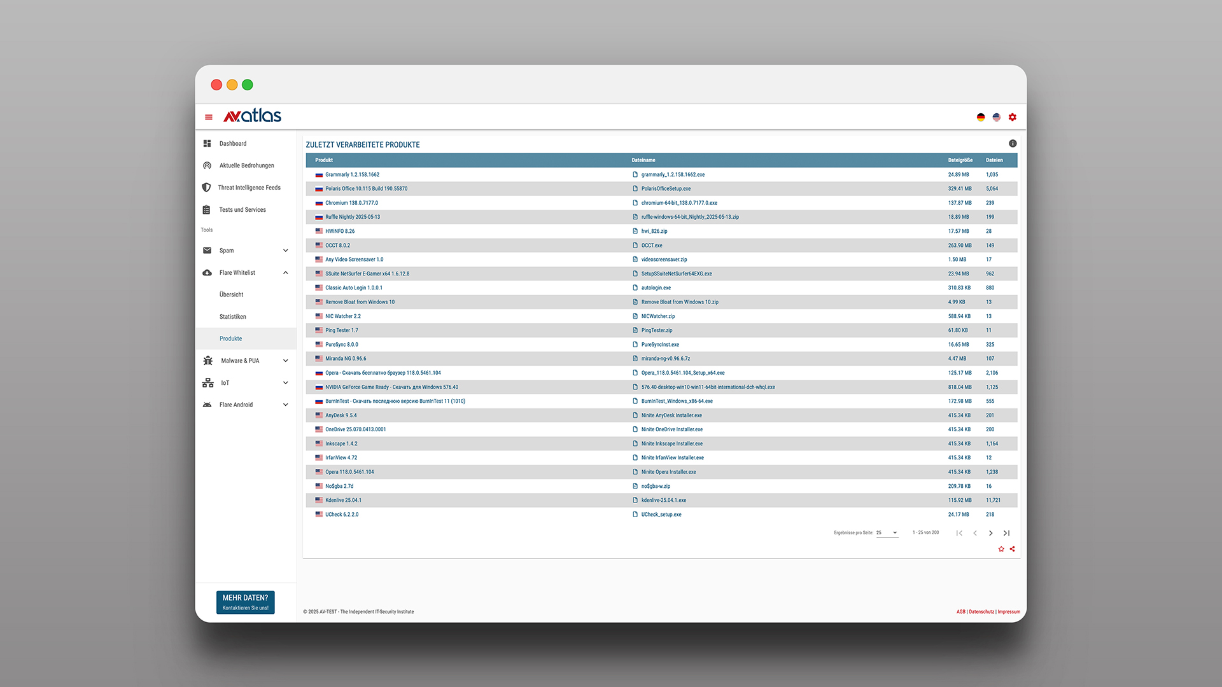Expand the Spam menu chevron
This screenshot has height=687, width=1222.
(286, 251)
